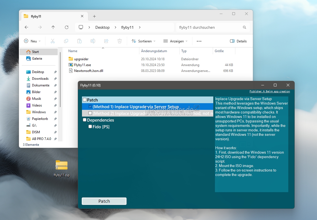Click the Copy icon in Explorer toolbar
The image size is (317, 220).
pos(66,41)
